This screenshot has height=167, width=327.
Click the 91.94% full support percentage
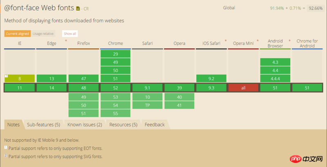(x=277, y=8)
